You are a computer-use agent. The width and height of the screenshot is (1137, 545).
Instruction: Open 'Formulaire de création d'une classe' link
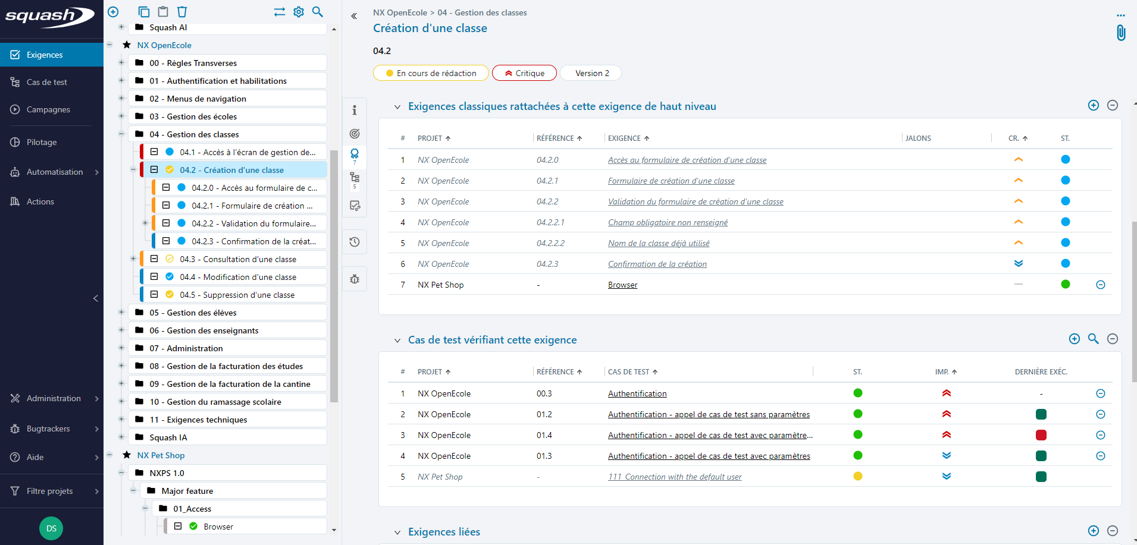coord(671,181)
